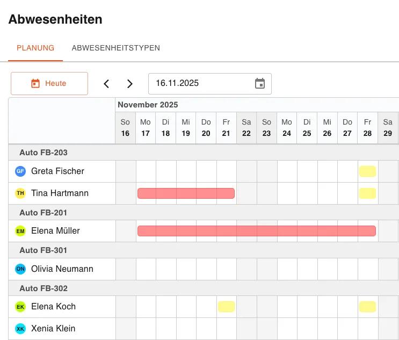This screenshot has height=340, width=399.
Task: Click the next period chevron arrow
Action: point(129,84)
